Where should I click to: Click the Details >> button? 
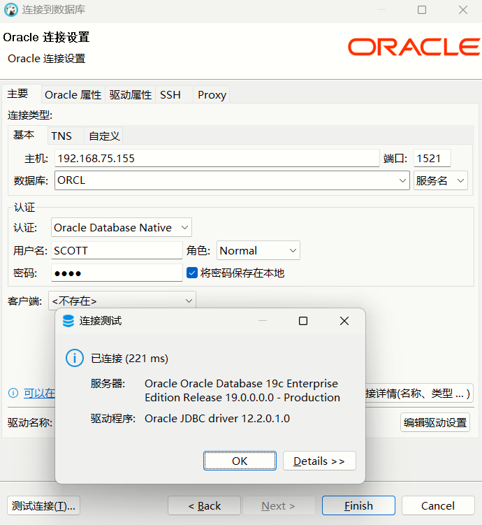click(319, 461)
